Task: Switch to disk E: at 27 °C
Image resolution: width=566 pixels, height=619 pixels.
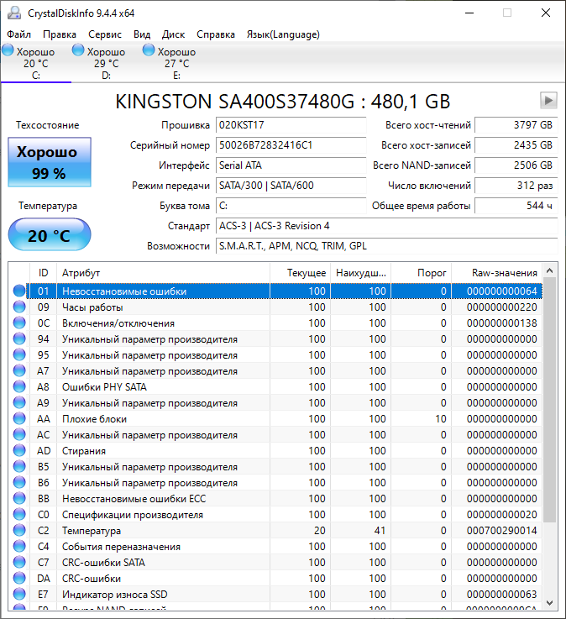Action: click(176, 62)
